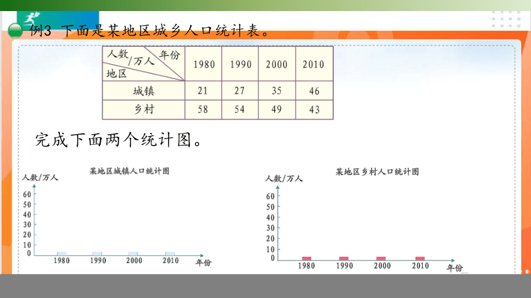This screenshot has width=531, height=298.
Task: Click the 地区 label in table header corner
Action: 117,73
